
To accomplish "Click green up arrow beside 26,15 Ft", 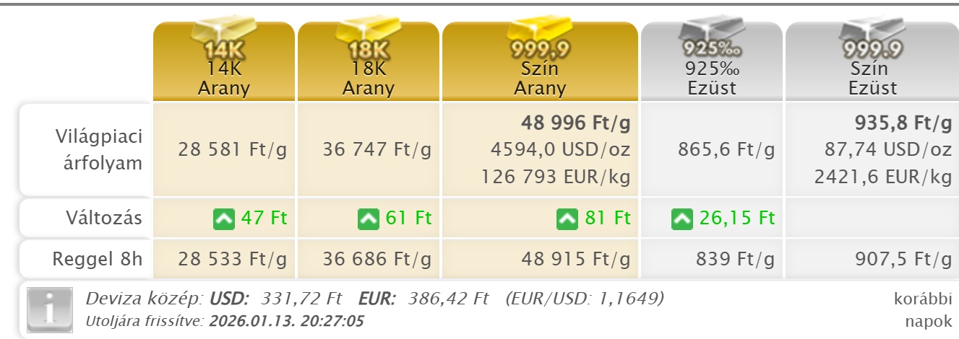I will tap(681, 218).
